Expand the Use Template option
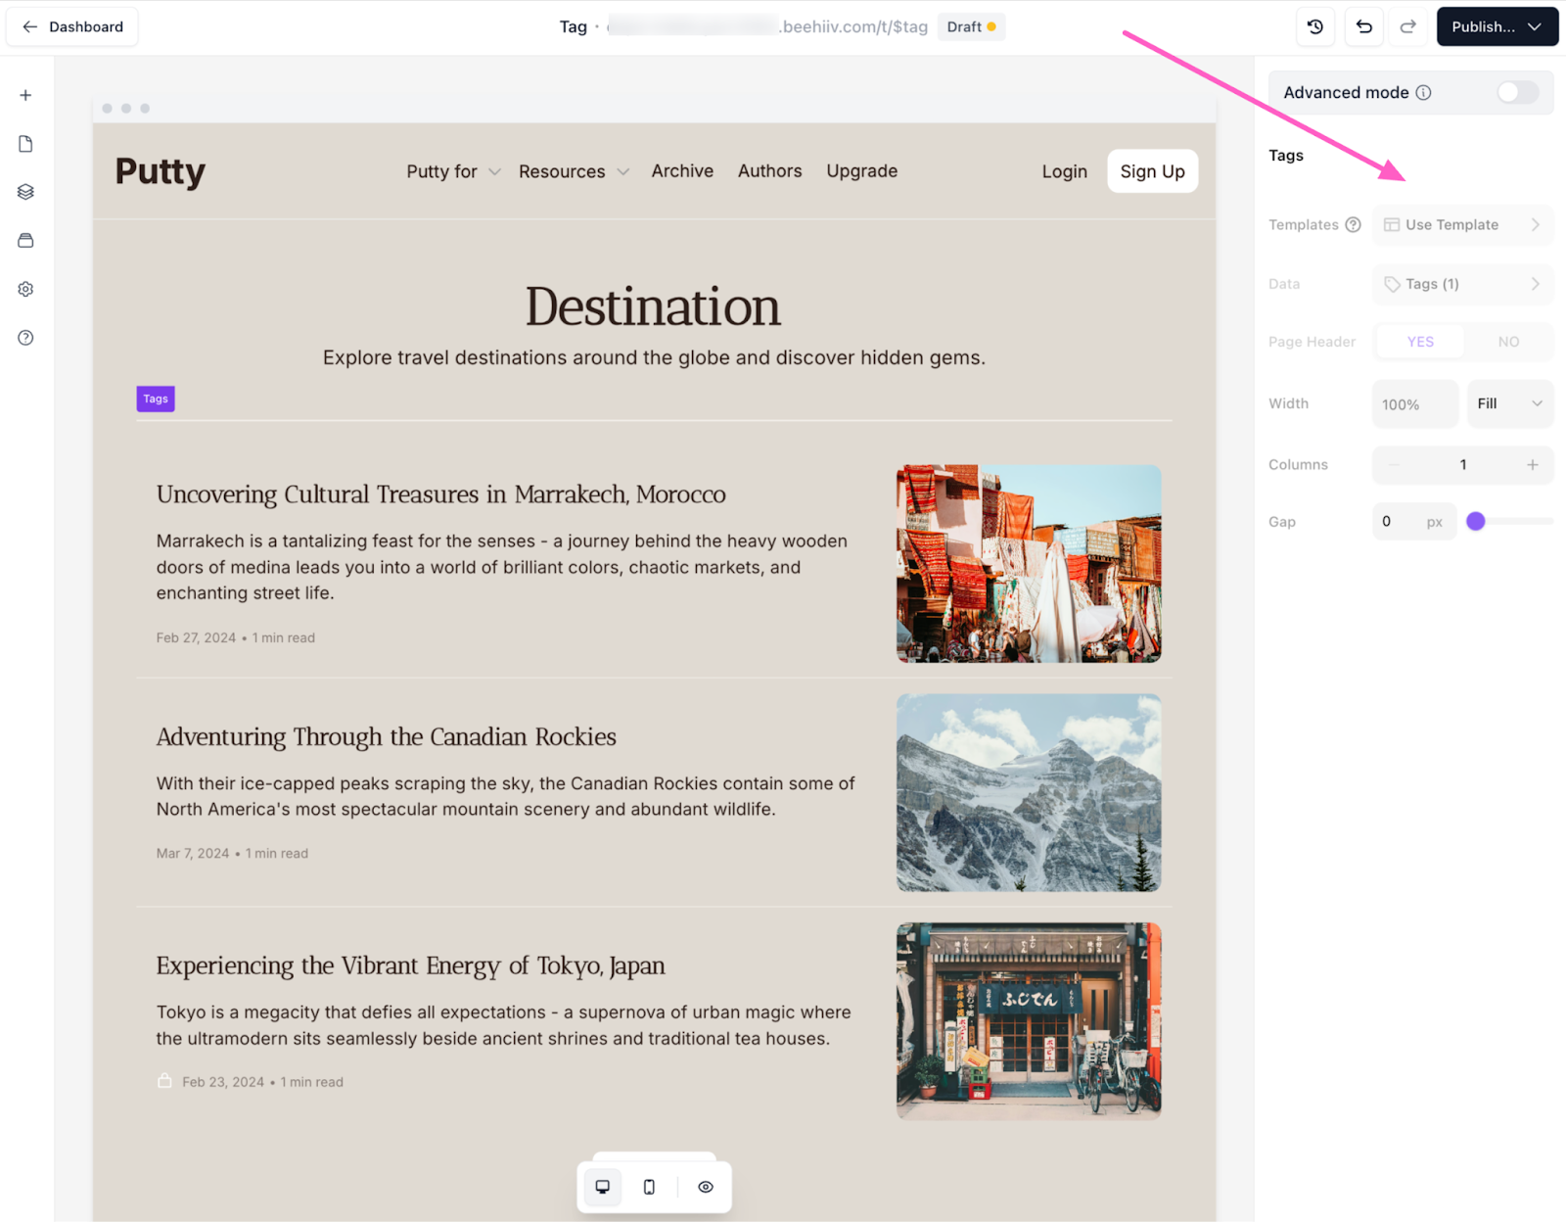 tap(1462, 224)
